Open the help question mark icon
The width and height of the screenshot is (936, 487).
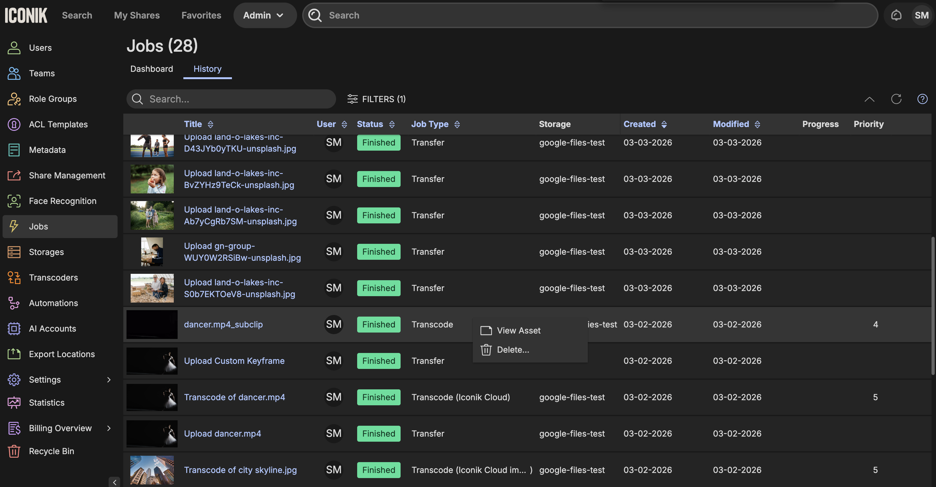coord(922,99)
